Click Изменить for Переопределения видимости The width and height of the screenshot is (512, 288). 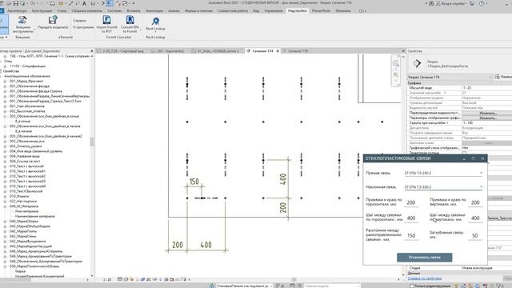tap(487, 113)
